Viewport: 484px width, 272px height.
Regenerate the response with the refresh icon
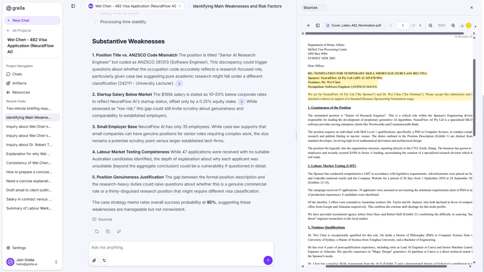pos(97,231)
